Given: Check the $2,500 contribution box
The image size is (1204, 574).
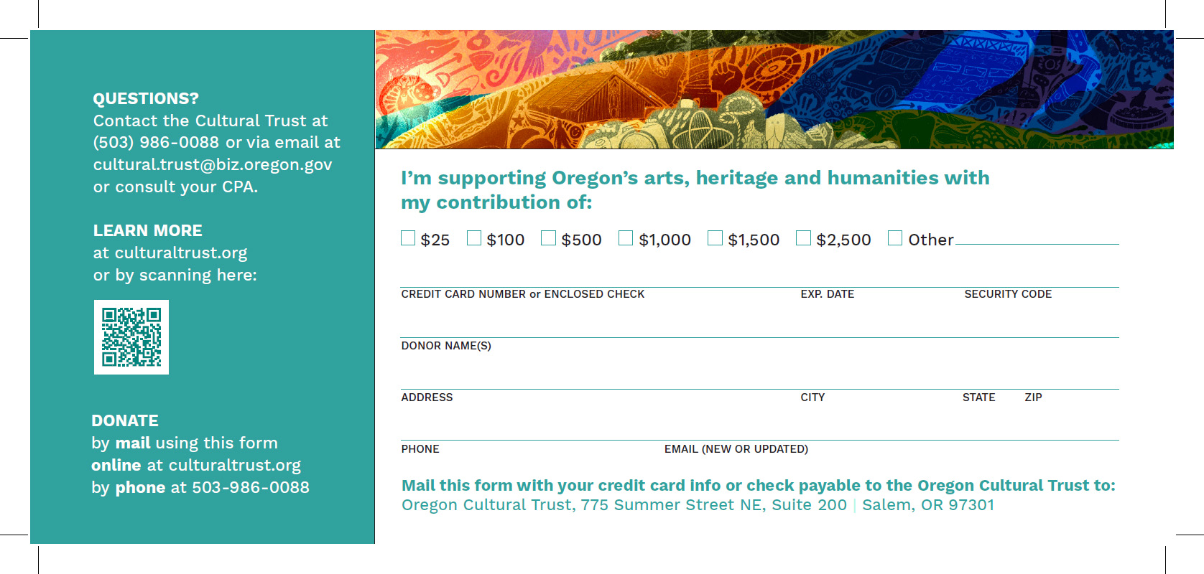Looking at the screenshot, I should click(x=804, y=238).
